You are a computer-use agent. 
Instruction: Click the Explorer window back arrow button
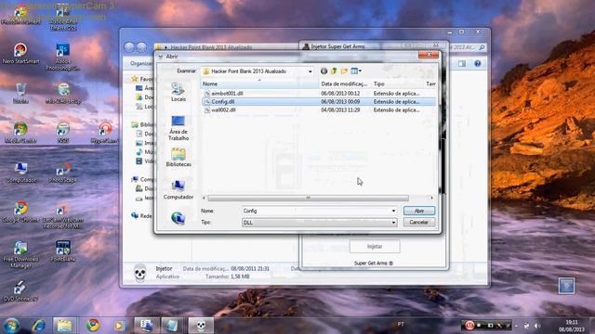point(129,47)
